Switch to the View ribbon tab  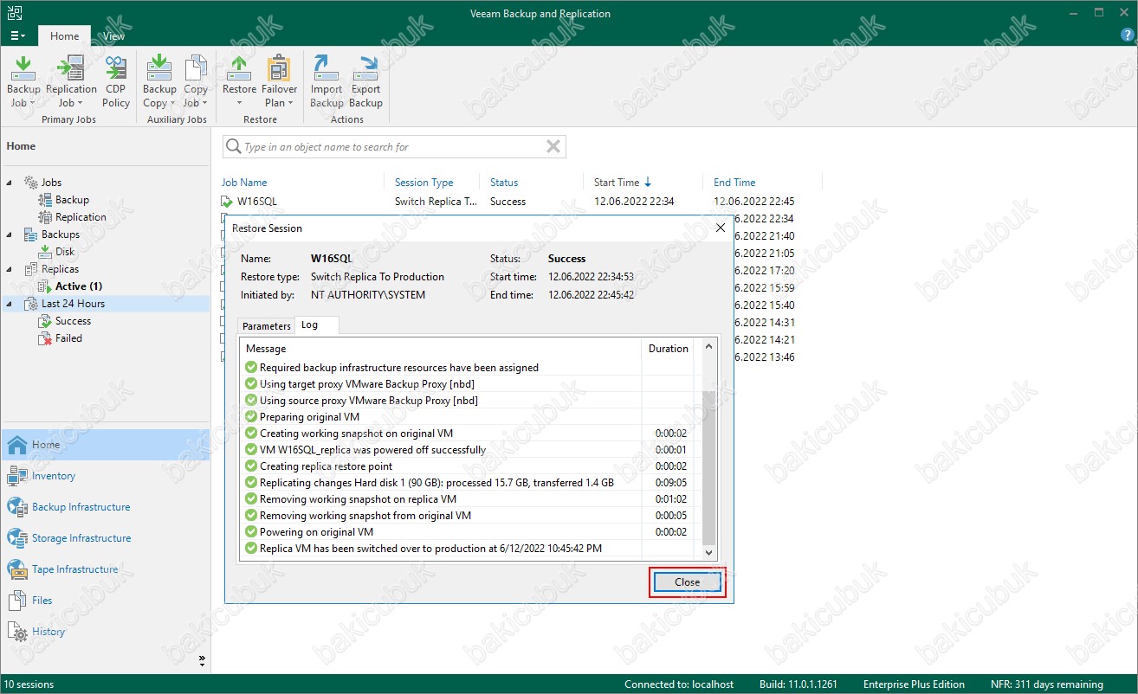(113, 36)
